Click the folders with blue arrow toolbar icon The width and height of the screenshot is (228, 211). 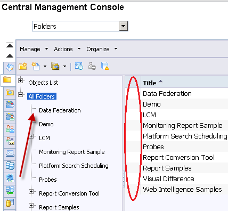pos(55,66)
